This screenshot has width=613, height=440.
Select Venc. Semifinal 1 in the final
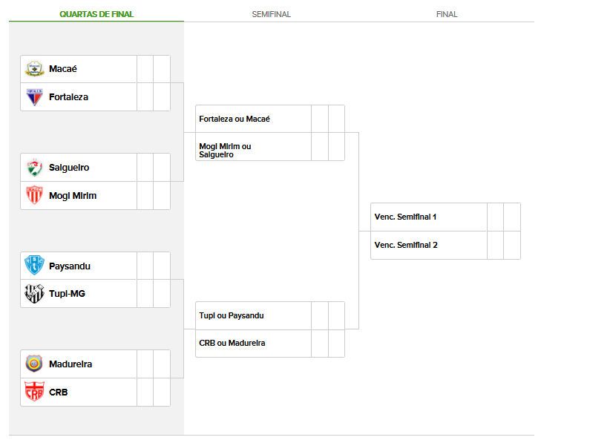[405, 217]
